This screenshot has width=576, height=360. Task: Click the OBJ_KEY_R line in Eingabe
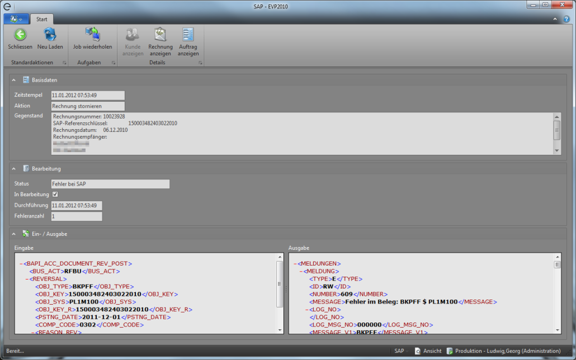[x=114, y=310]
